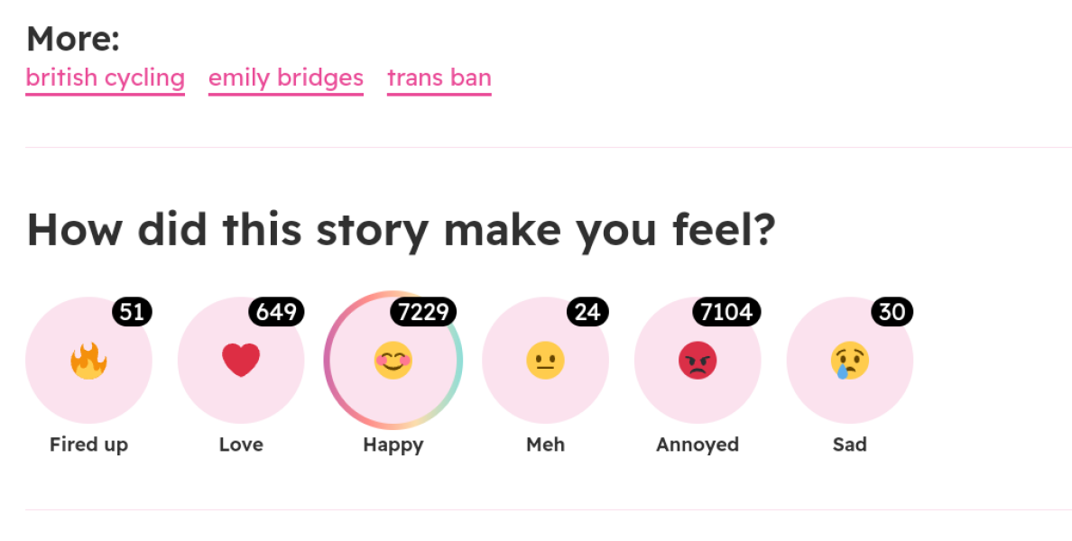Viewport: 1072px width, 541px height.
Task: Click the "More:" heading text
Action: click(x=72, y=38)
